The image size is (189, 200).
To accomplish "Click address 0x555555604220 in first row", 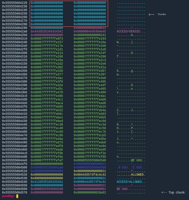I will click(14, 3).
